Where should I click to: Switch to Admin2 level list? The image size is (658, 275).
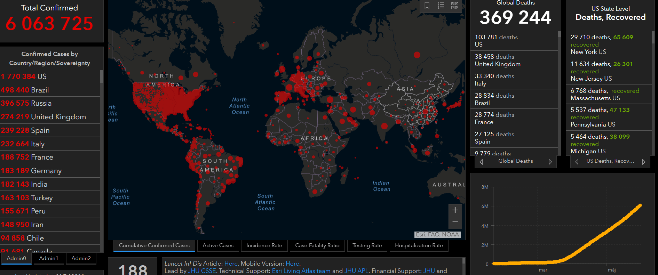click(x=81, y=258)
